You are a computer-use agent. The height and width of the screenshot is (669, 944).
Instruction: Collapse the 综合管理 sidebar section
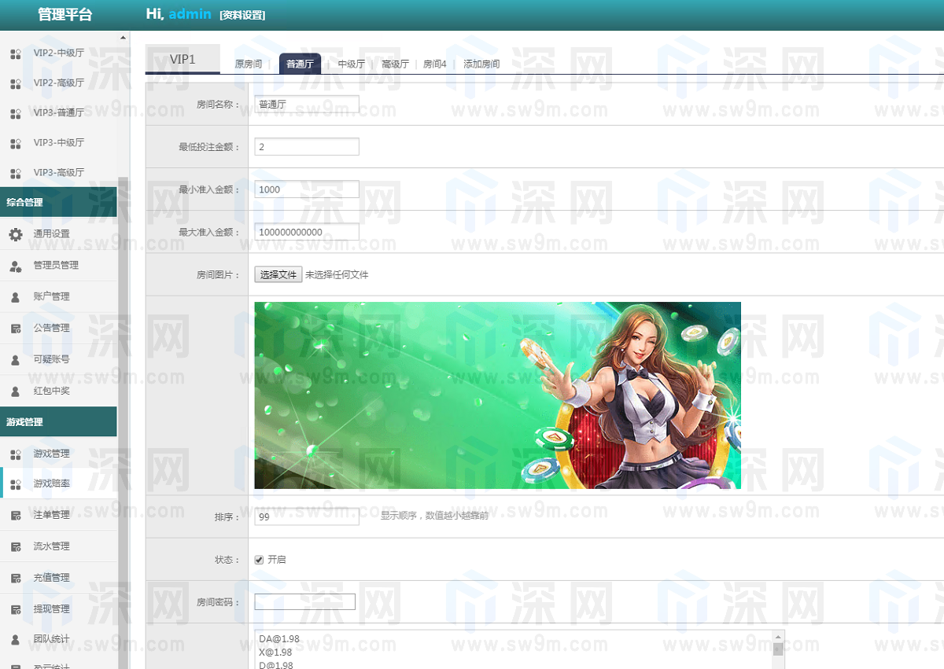[58, 202]
